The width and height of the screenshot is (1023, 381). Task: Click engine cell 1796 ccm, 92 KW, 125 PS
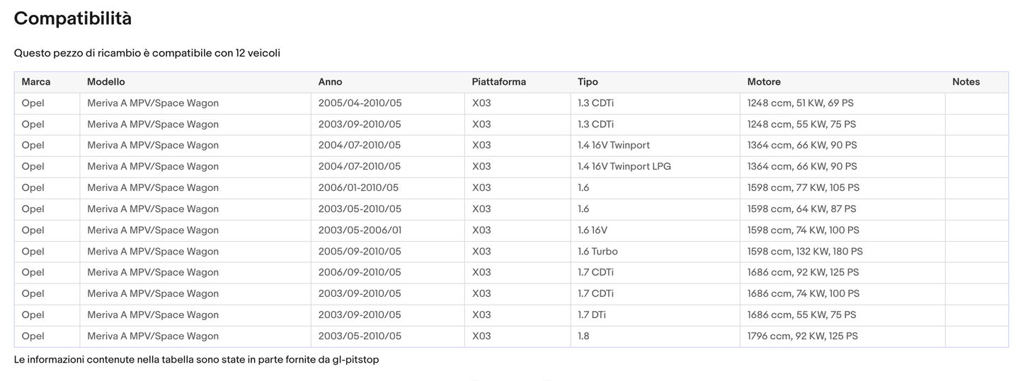pyautogui.click(x=802, y=336)
